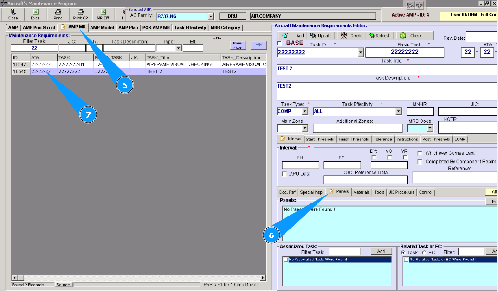Switch to the AMP Pos Struct tab
498x292 pixels.
(39, 28)
